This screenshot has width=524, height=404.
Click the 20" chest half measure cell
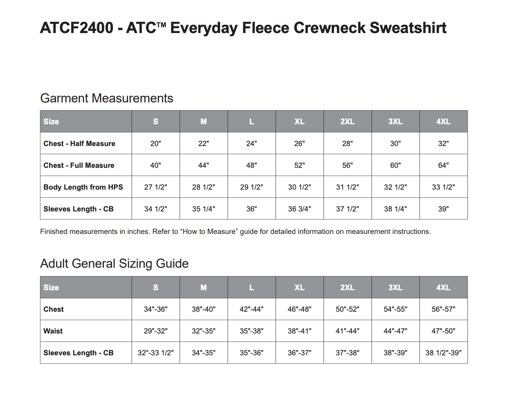[156, 144]
